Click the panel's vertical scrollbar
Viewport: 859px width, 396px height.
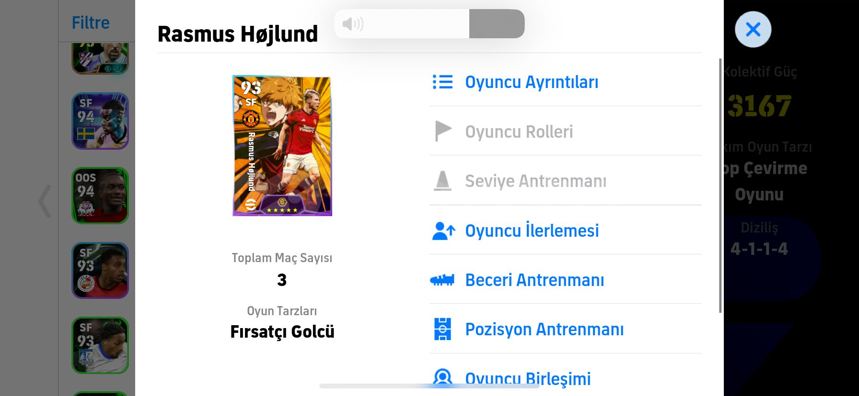click(720, 186)
